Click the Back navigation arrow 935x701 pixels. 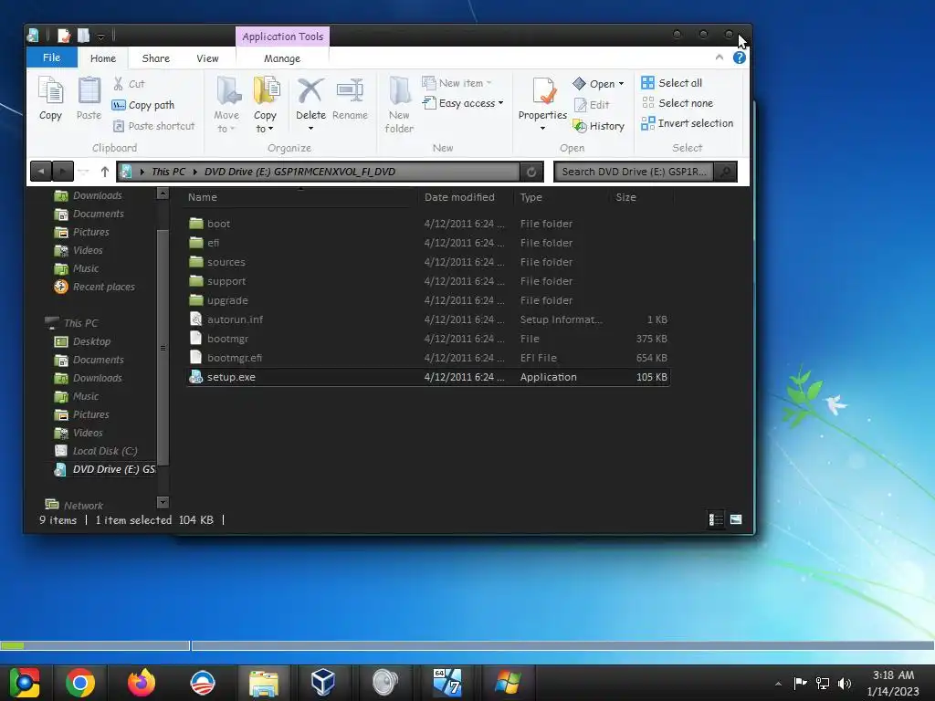(x=41, y=172)
